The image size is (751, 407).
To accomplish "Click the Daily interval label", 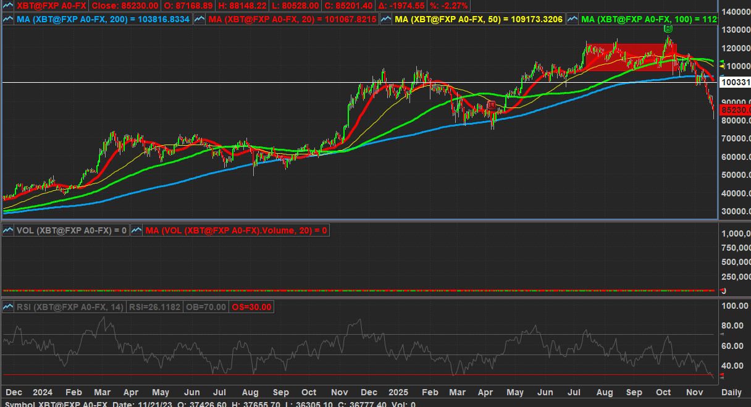I will pyautogui.click(x=731, y=392).
